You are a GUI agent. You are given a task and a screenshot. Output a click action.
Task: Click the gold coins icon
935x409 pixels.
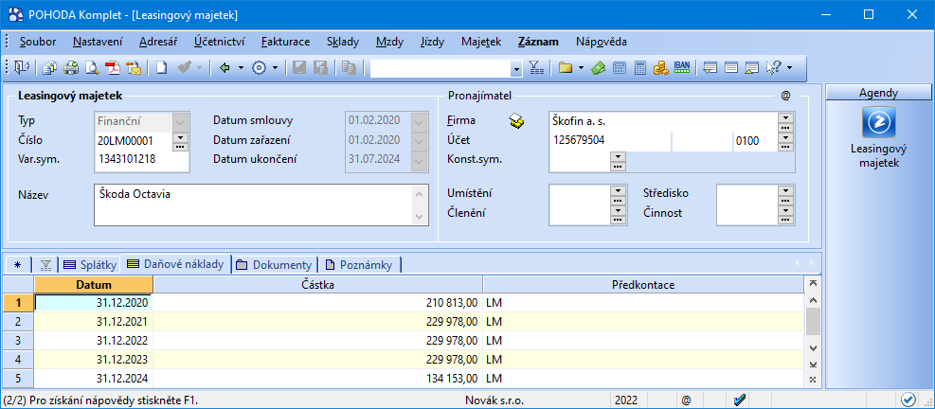point(660,68)
